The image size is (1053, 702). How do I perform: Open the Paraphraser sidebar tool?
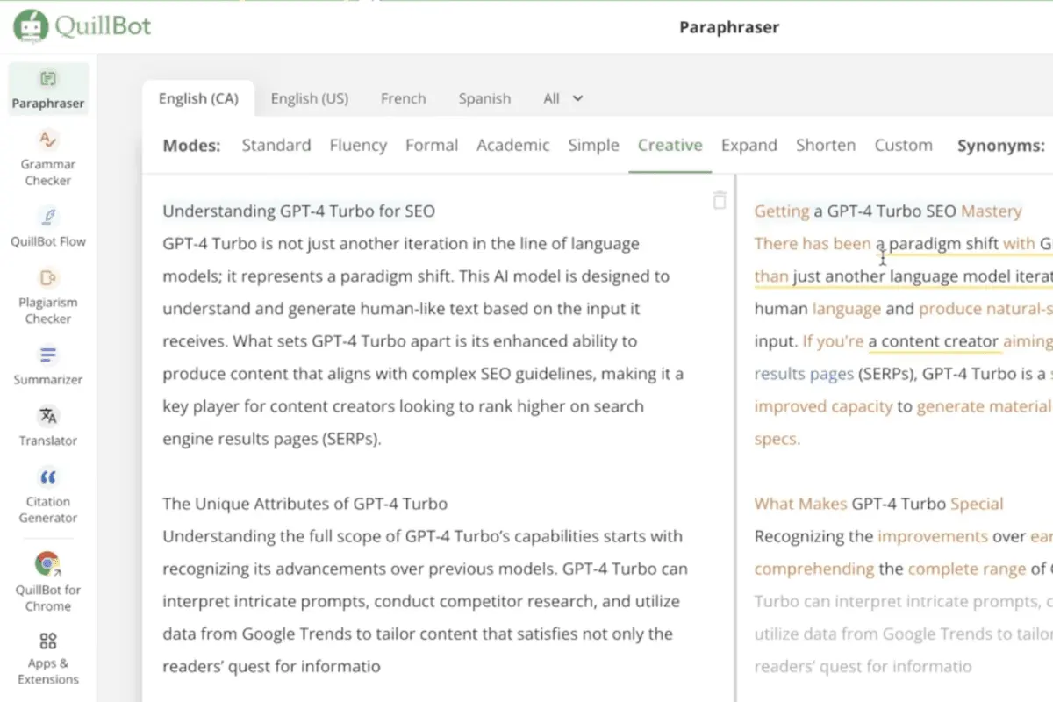tap(48, 90)
